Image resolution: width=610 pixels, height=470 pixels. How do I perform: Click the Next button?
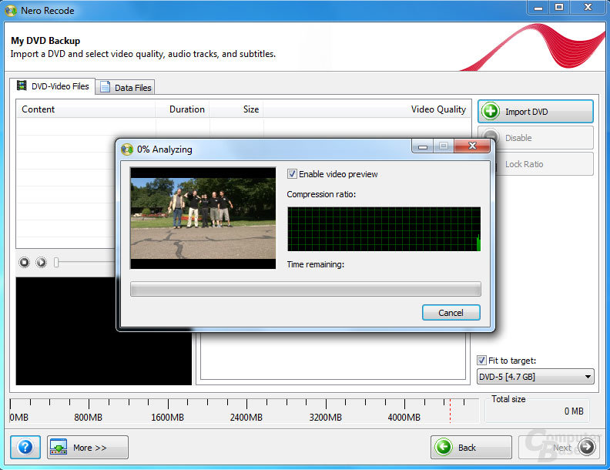pyautogui.click(x=559, y=448)
